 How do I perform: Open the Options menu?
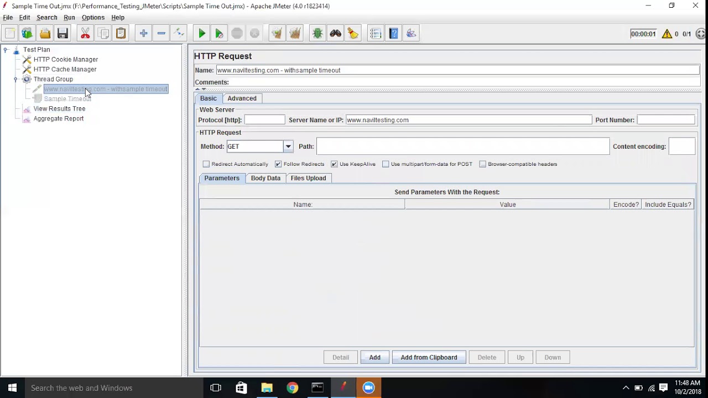coord(93,18)
